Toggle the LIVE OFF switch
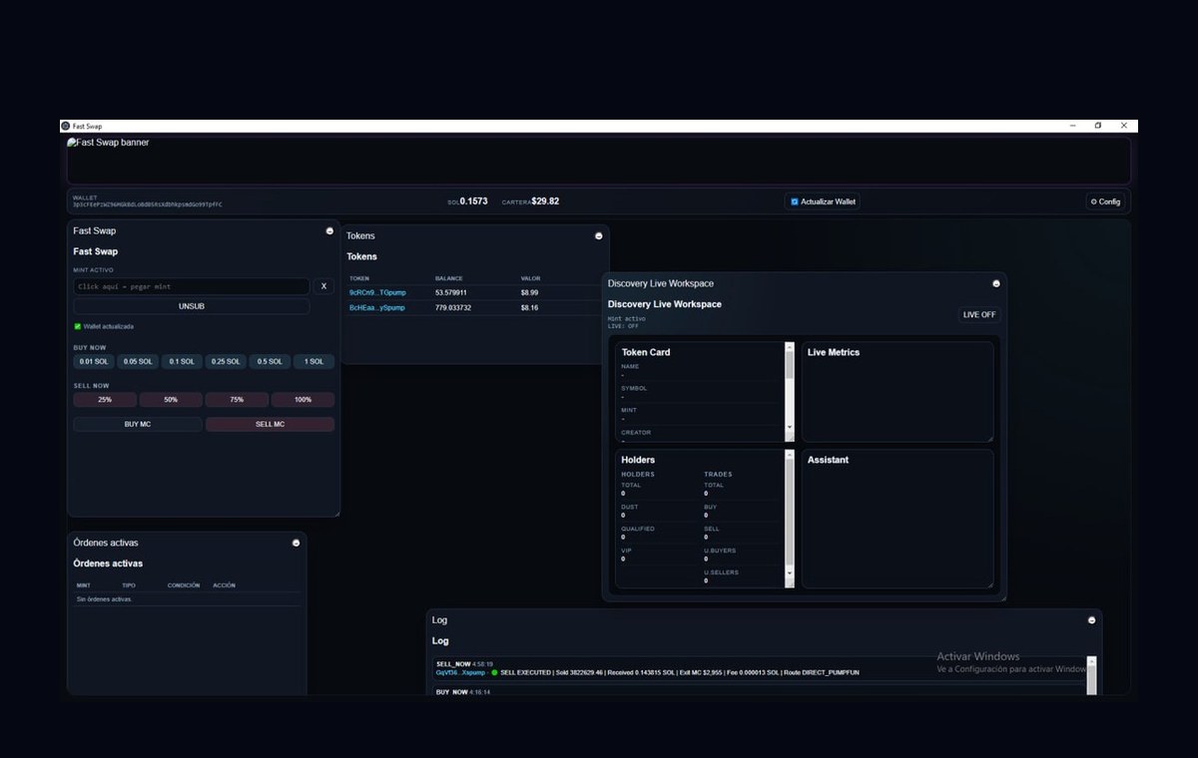1198x758 pixels. (x=979, y=314)
